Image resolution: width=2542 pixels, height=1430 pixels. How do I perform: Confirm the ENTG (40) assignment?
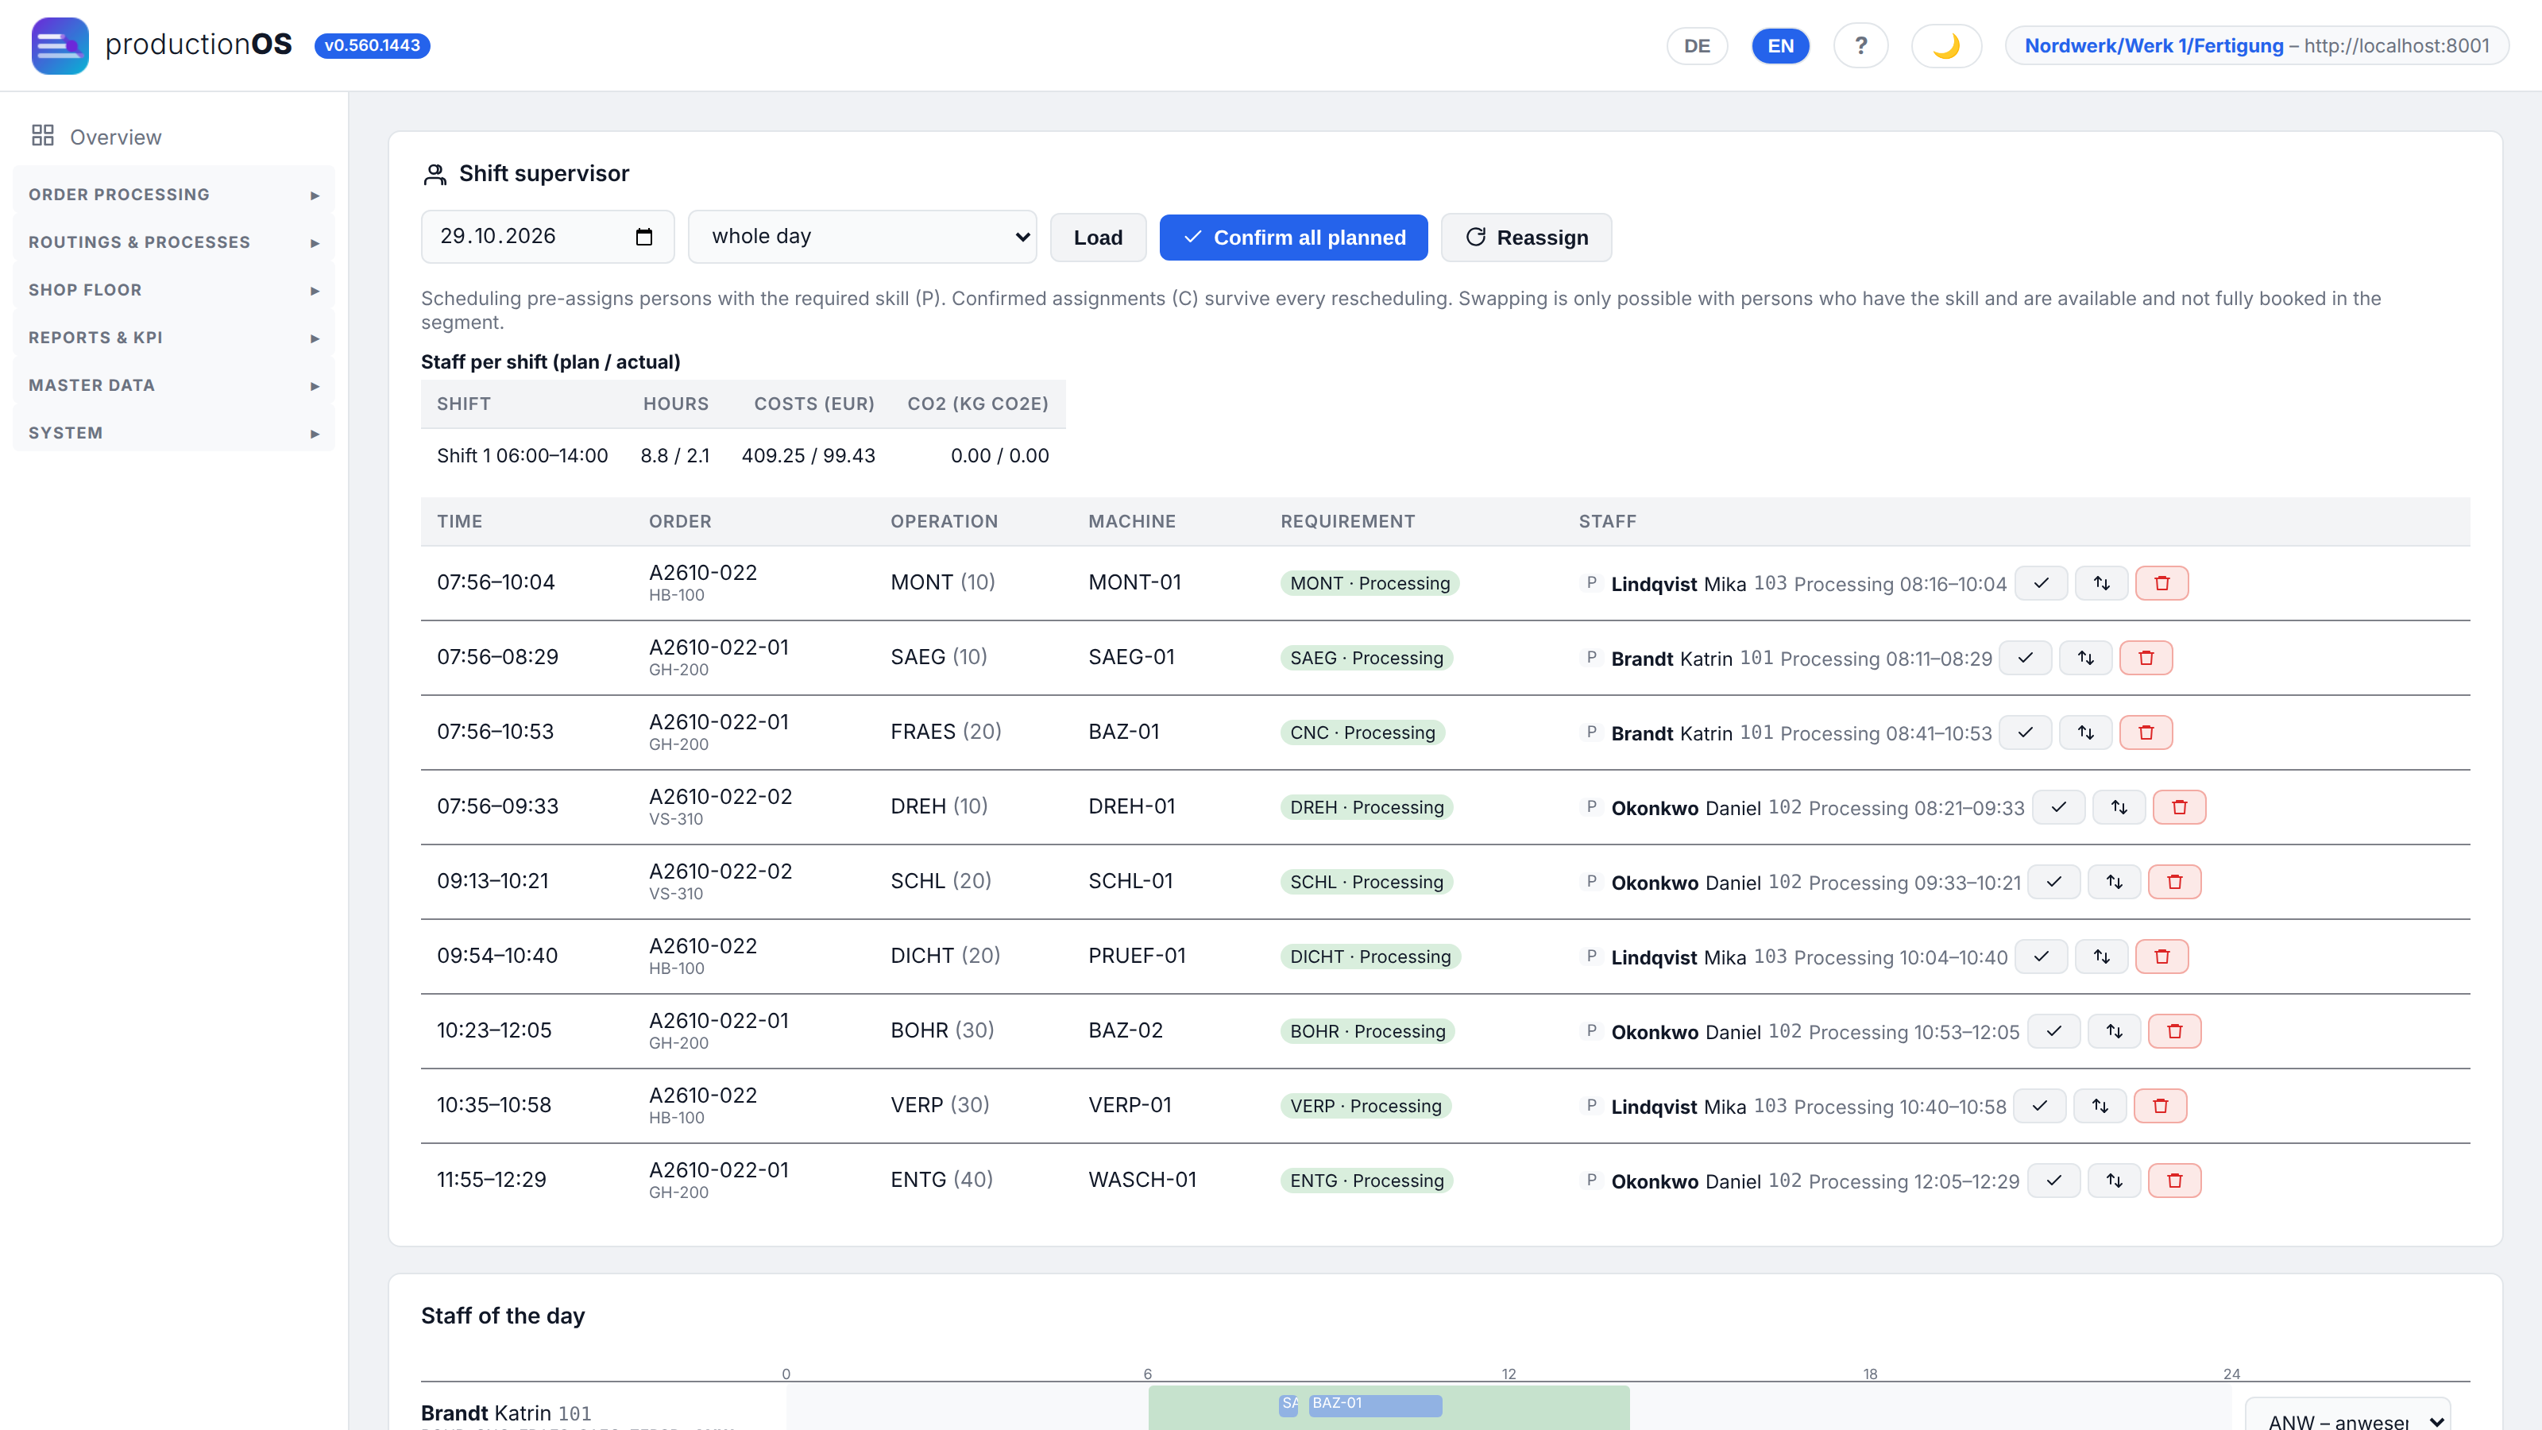click(x=2053, y=1181)
